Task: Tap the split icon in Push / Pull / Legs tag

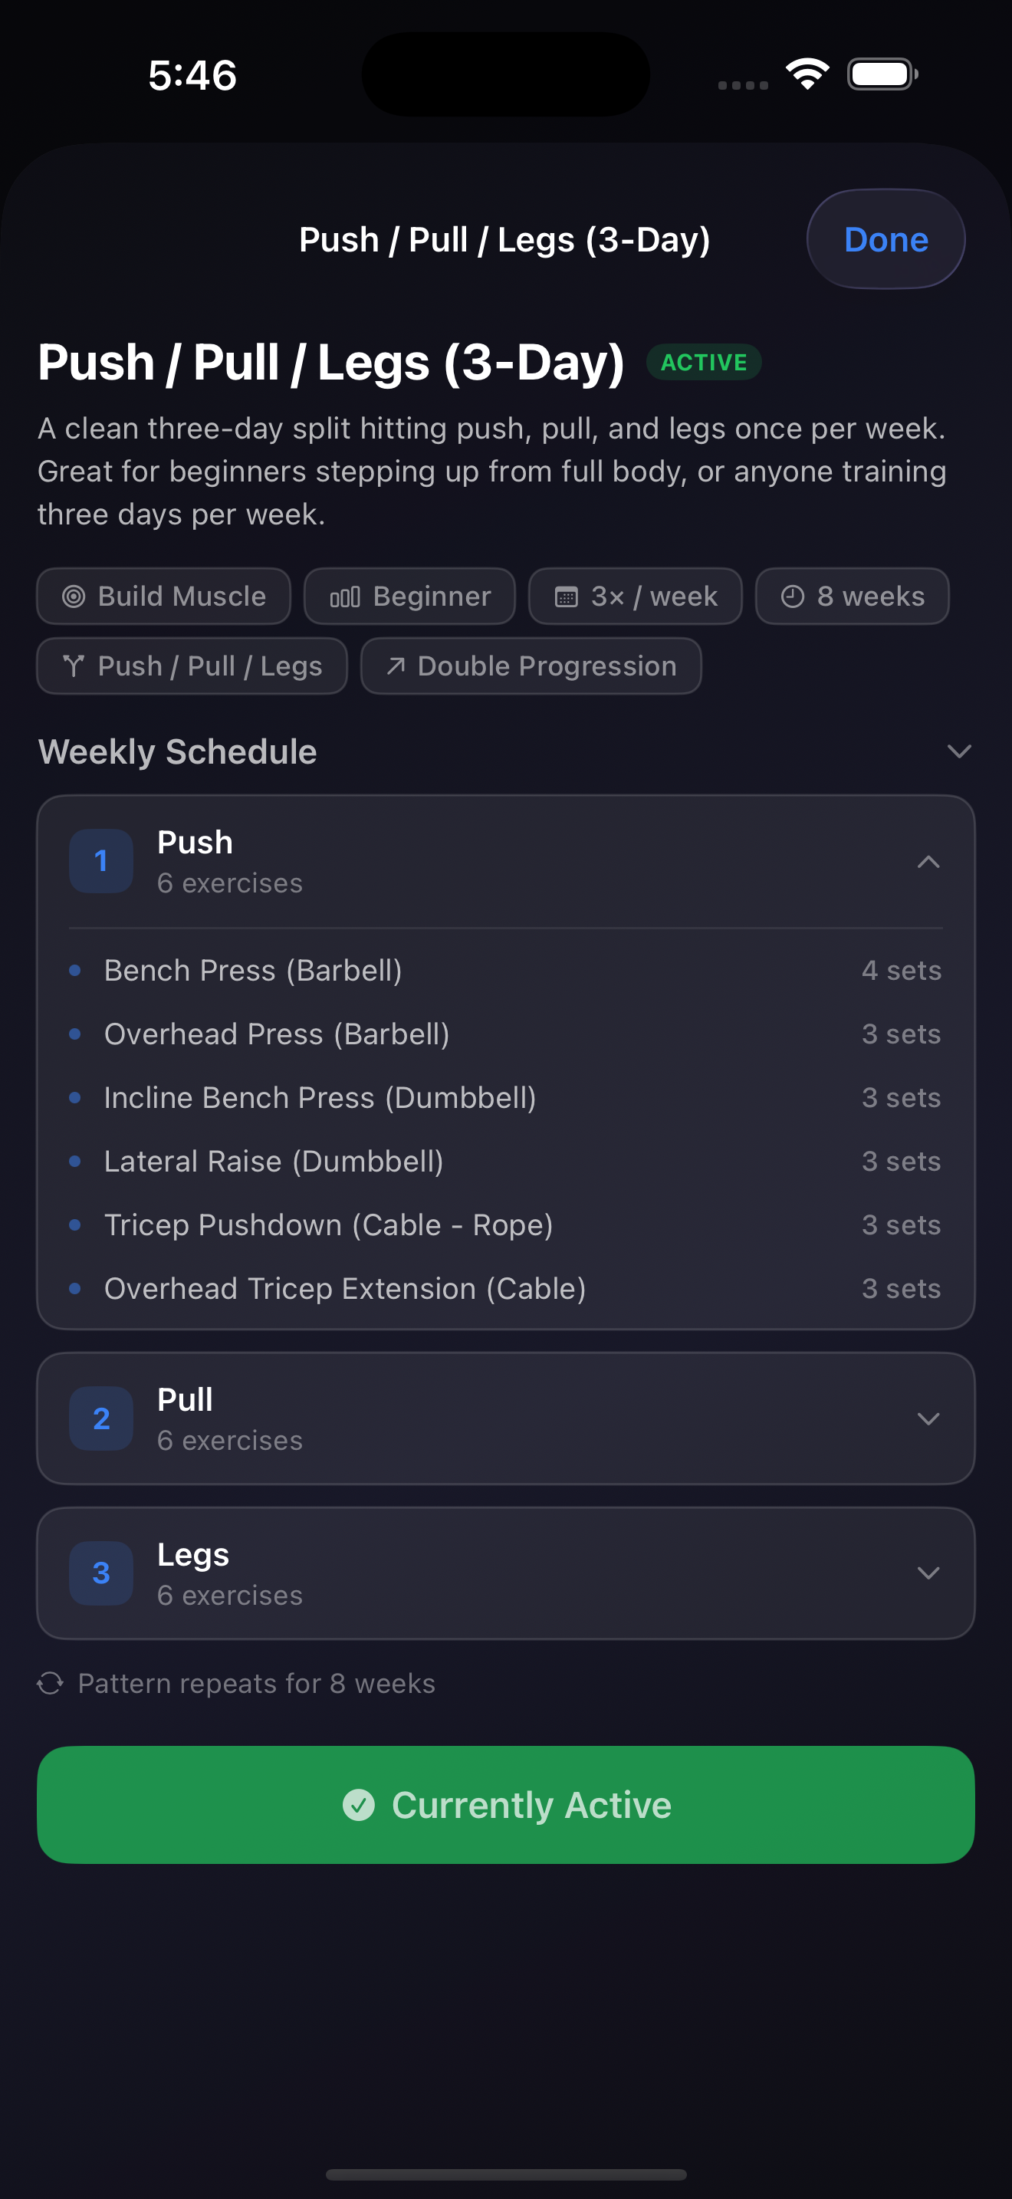Action: 74,666
